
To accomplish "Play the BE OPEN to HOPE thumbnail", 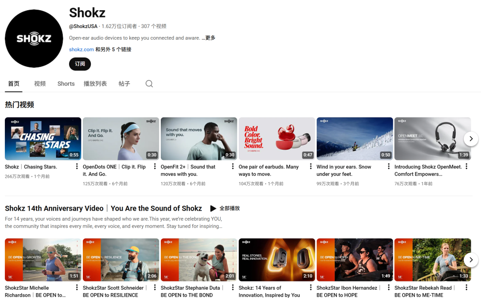I will (355, 260).
